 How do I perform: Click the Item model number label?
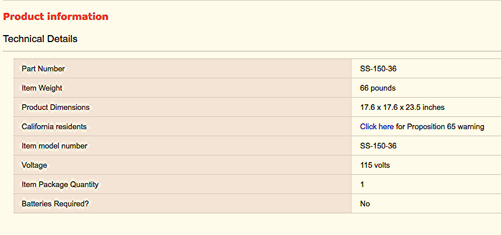coord(54,146)
